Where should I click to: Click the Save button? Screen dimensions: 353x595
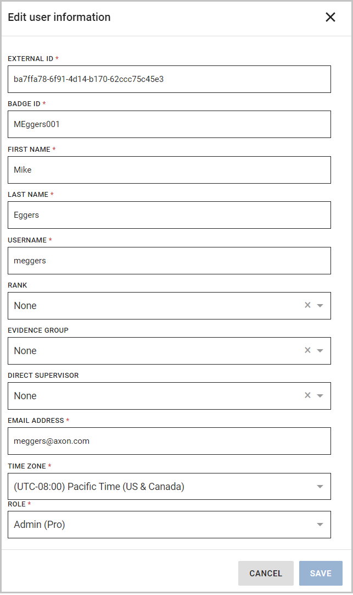(x=321, y=573)
